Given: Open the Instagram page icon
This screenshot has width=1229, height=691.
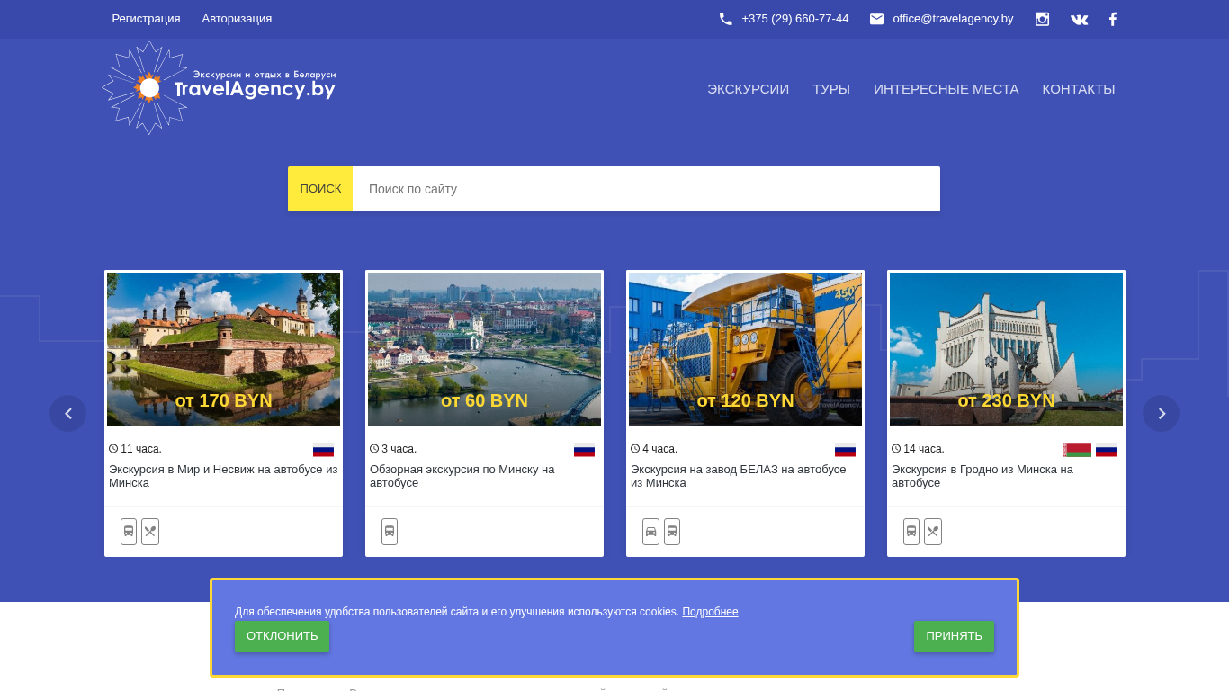Looking at the screenshot, I should (1042, 19).
